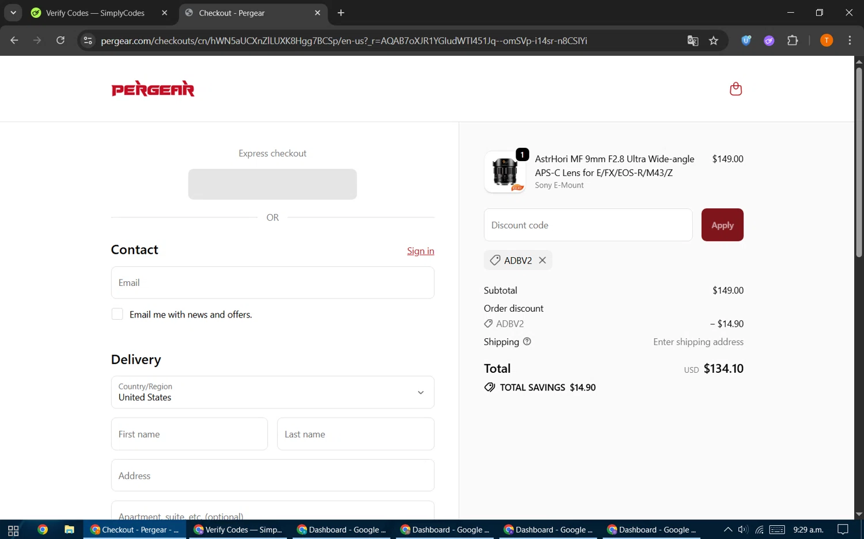The height and width of the screenshot is (539, 864).
Task: Show hidden system tray icons
Action: [x=728, y=530]
